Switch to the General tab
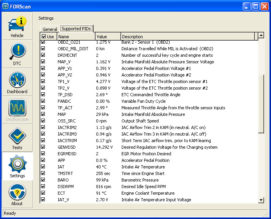Viewport: 271px width, 219px height. [x=49, y=29]
